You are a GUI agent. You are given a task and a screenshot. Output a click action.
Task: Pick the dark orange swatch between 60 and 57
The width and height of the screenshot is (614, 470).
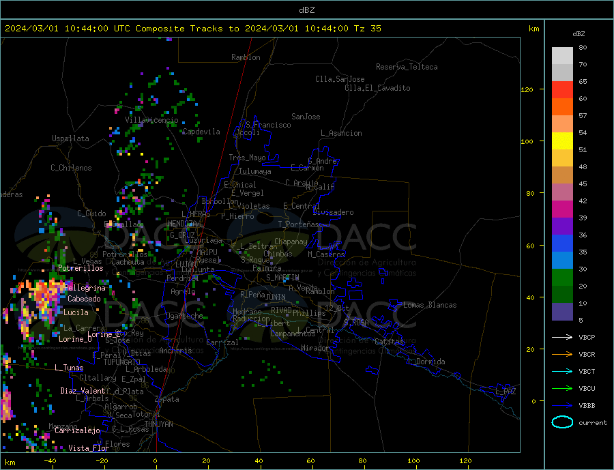[562, 107]
